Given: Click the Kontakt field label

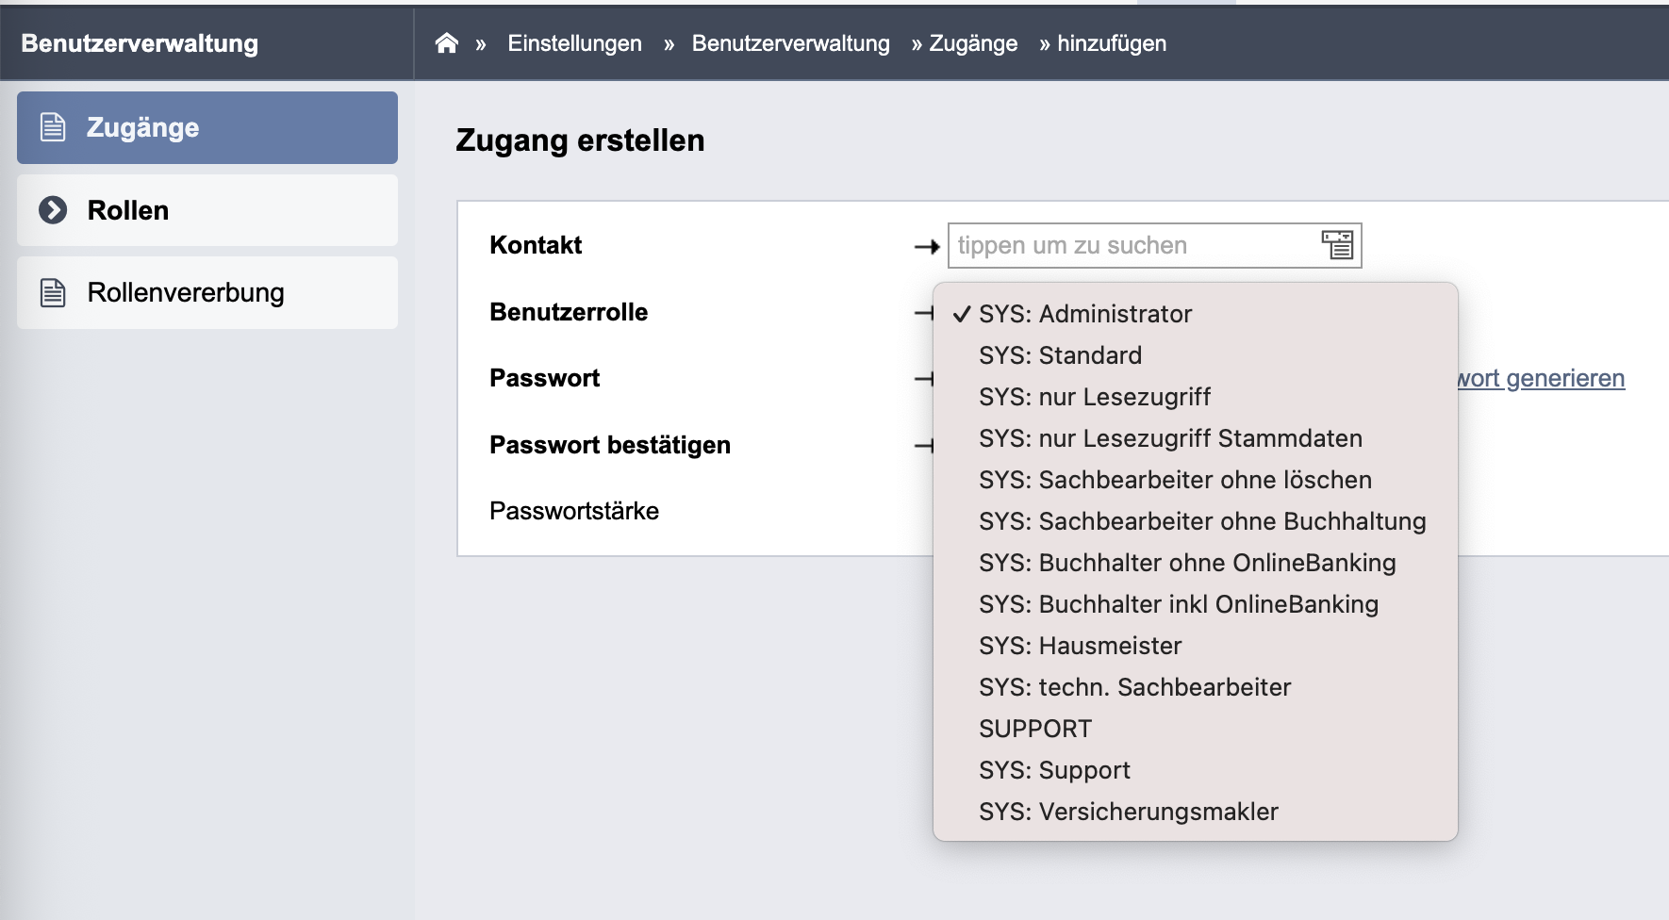Looking at the screenshot, I should point(536,245).
